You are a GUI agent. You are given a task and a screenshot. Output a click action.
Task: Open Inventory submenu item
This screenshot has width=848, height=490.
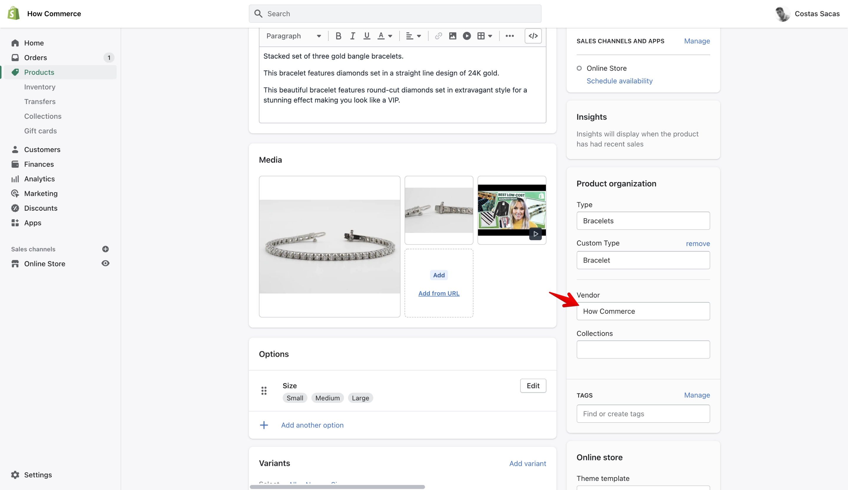(x=40, y=87)
